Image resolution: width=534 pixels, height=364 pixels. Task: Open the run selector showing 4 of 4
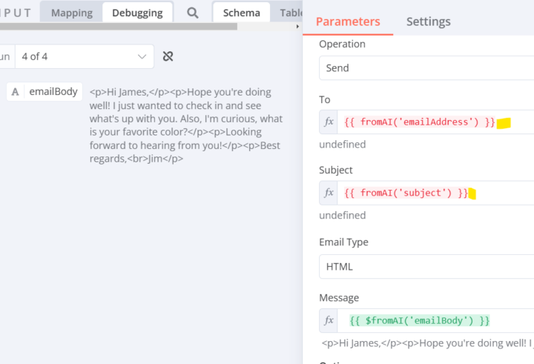[x=84, y=56]
